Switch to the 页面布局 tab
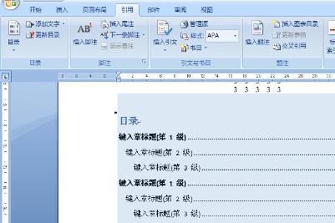Image resolution: width=335 pixels, height=223 pixels. click(94, 10)
